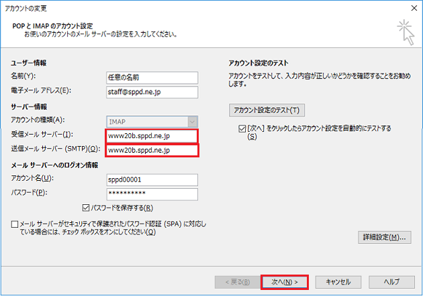Click the 送信メール サーバー (SMTP) field
The height and width of the screenshot is (296, 423).
(152, 151)
